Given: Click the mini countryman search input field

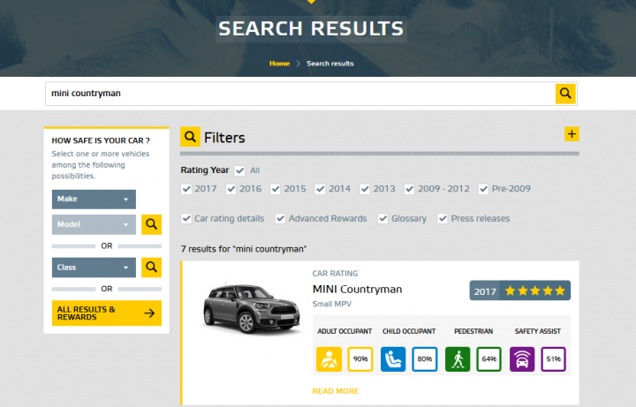Looking at the screenshot, I should 300,94.
